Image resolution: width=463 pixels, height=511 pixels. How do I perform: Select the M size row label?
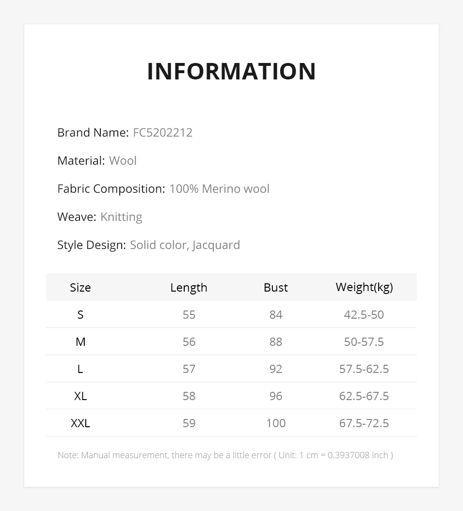(x=80, y=342)
